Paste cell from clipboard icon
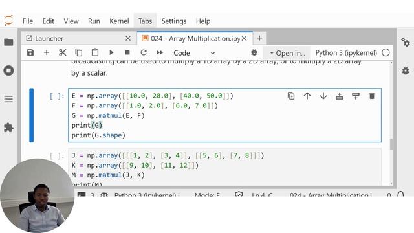414x233 pixels. [95, 52]
